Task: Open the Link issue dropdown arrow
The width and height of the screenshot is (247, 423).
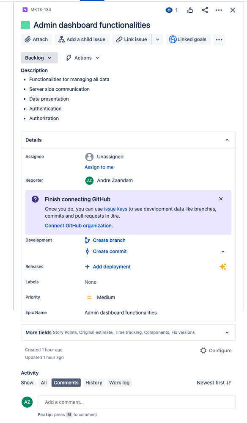Action: point(158,39)
